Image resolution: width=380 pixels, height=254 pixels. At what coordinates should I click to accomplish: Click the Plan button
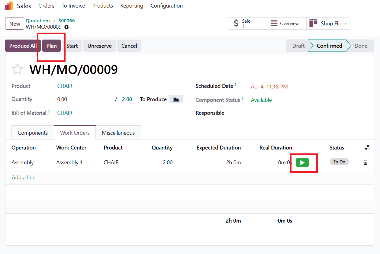(51, 46)
